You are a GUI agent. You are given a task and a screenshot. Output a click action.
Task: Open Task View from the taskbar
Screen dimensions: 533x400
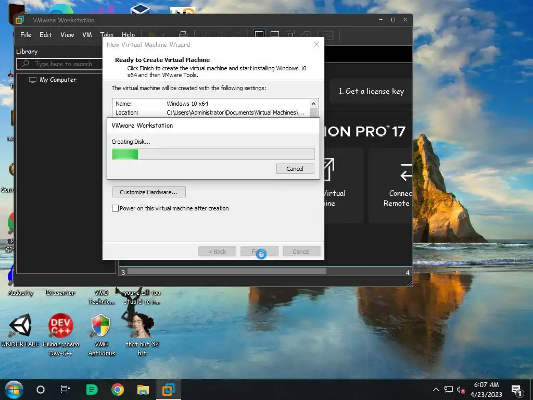point(65,390)
